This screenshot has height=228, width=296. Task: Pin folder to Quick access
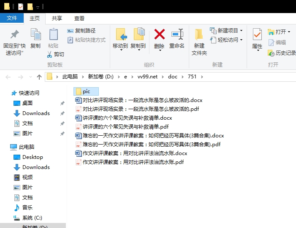coord(14,42)
